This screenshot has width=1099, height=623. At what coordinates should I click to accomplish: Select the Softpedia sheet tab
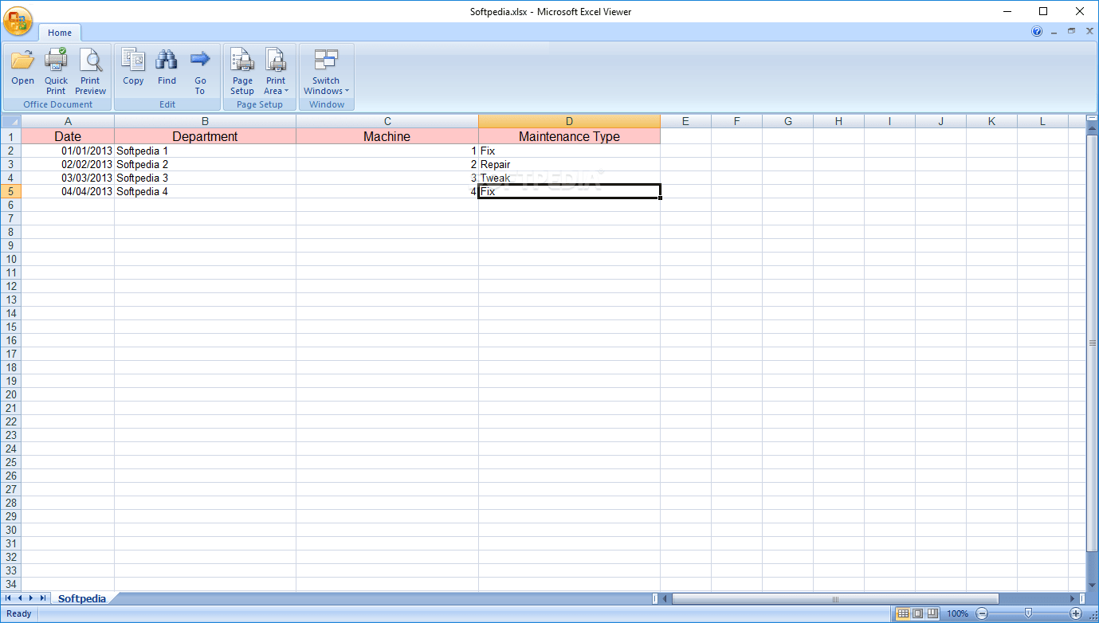tap(82, 598)
